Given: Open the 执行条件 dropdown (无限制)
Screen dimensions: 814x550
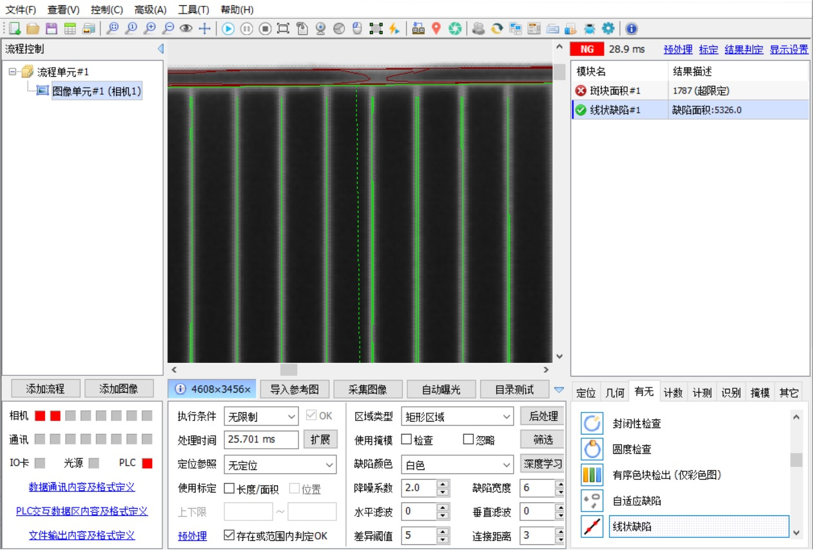Looking at the screenshot, I should click(261, 417).
